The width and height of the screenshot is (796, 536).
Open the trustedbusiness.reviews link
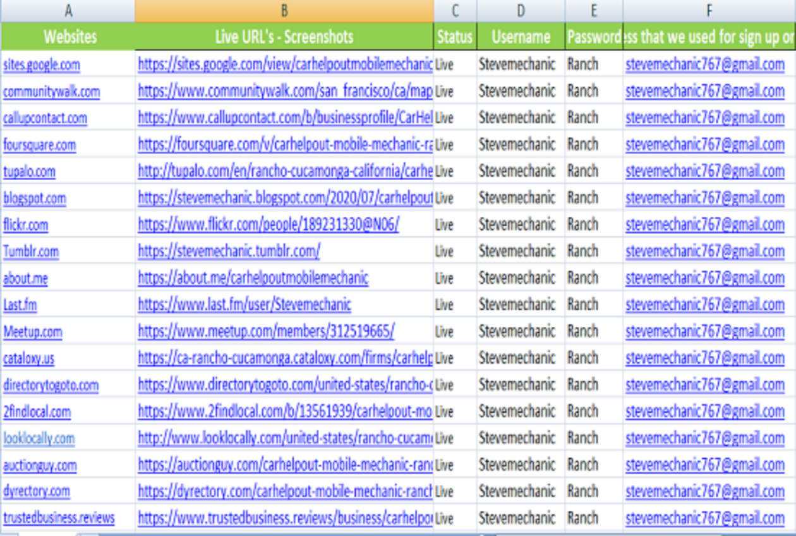point(59,518)
